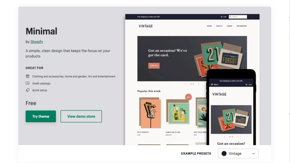Image resolution: width=290 pixels, height=163 pixels.
Task: Click the search magnifier icon in preview
Action: point(231,17)
